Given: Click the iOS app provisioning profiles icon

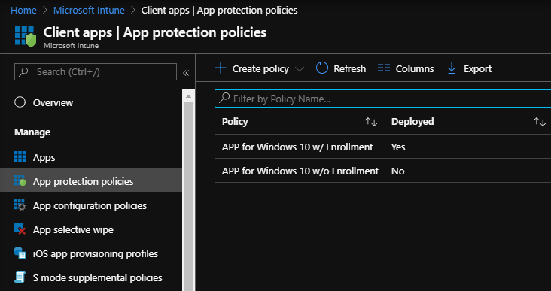Looking at the screenshot, I should [x=20, y=253].
